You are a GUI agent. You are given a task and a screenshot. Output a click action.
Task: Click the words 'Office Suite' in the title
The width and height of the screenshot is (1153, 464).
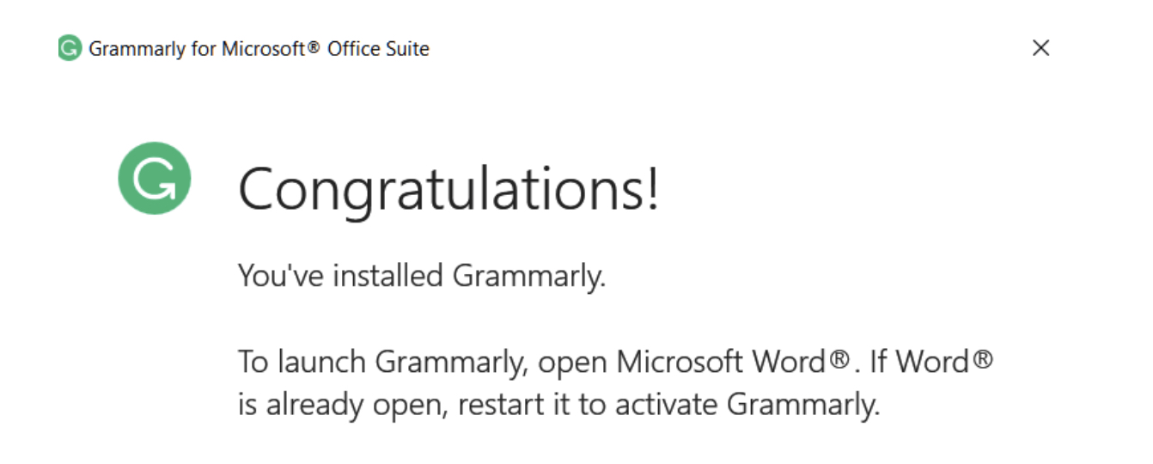click(378, 49)
